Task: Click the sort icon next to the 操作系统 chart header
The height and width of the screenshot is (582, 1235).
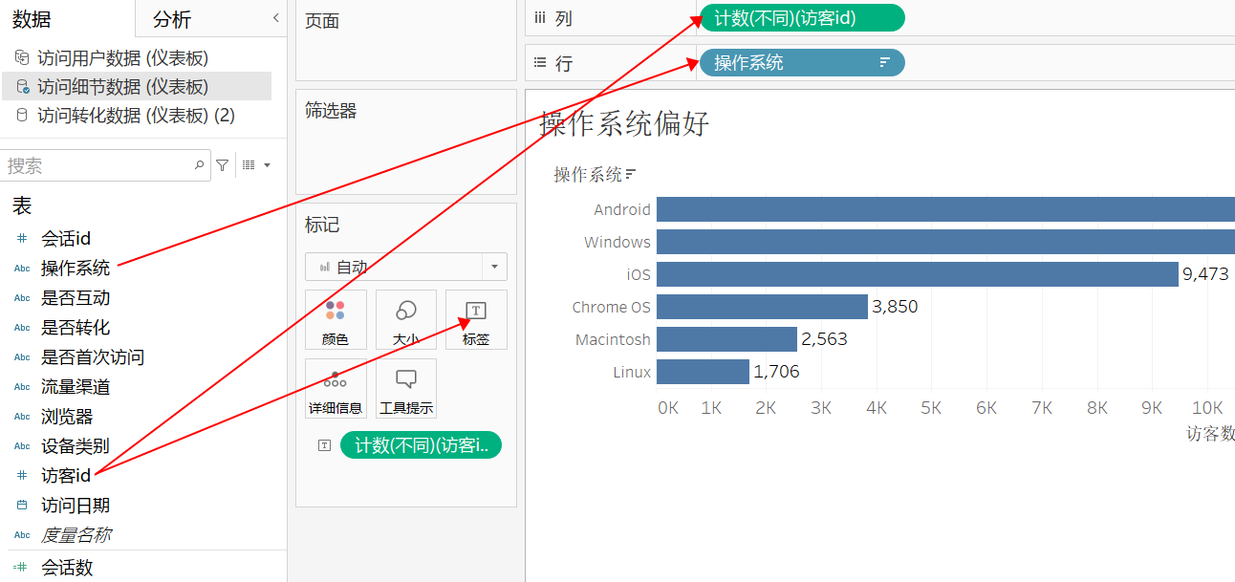Action: pyautogui.click(x=631, y=174)
